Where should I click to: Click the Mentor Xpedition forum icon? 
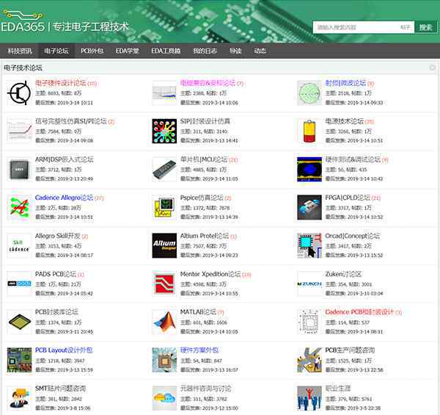pyautogui.click(x=164, y=283)
